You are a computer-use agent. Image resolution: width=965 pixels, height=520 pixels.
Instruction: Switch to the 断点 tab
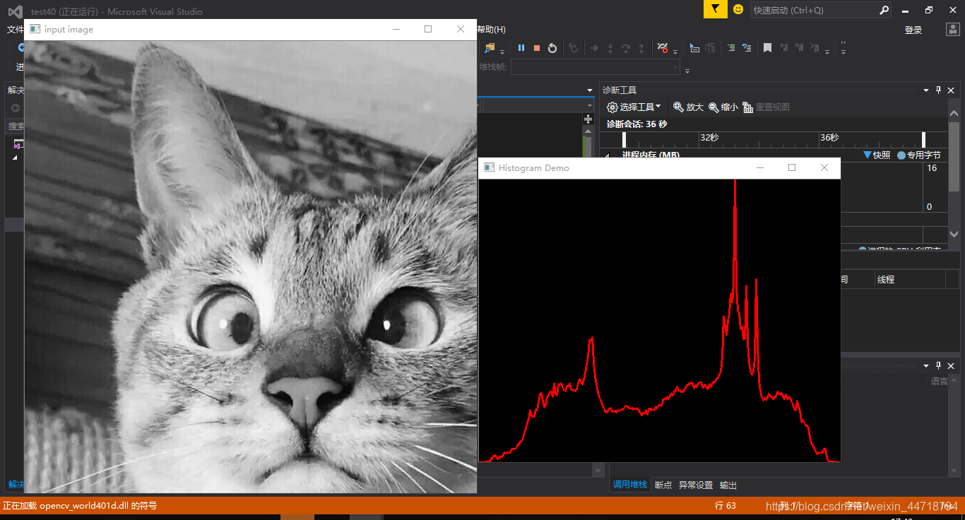(663, 485)
